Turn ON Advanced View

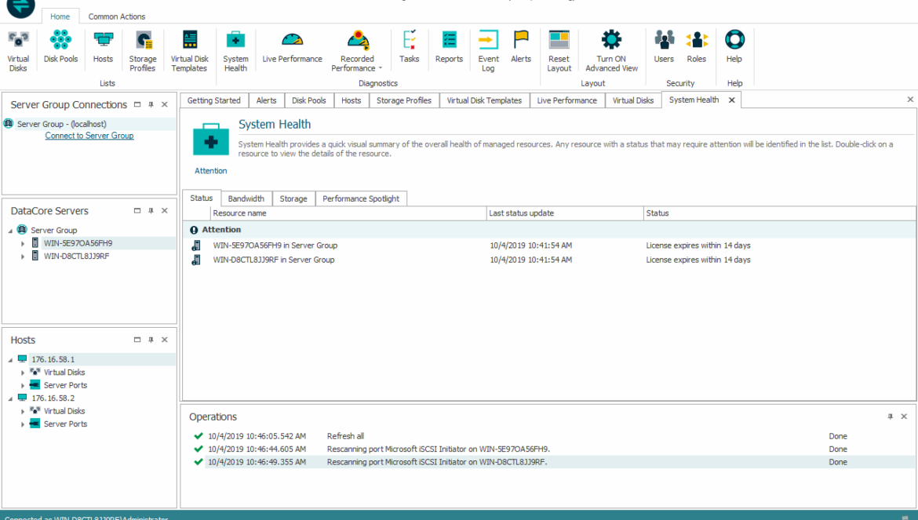(x=611, y=51)
